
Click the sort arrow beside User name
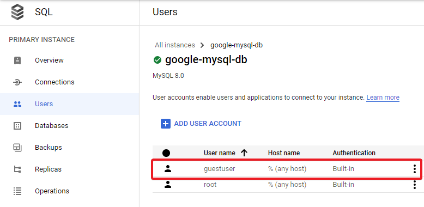pos(244,153)
